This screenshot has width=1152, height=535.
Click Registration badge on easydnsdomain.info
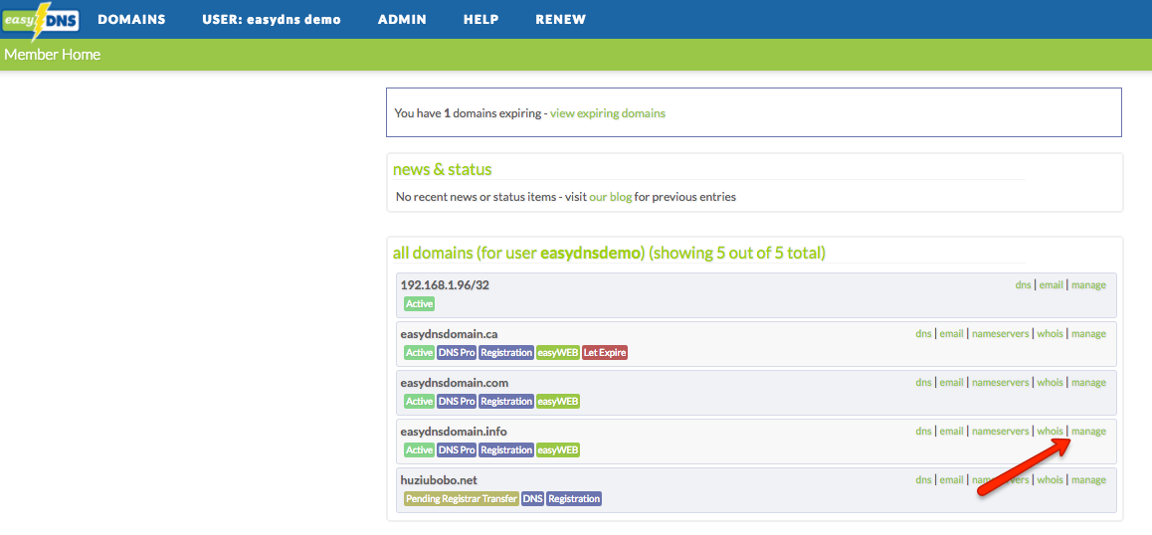[507, 449]
